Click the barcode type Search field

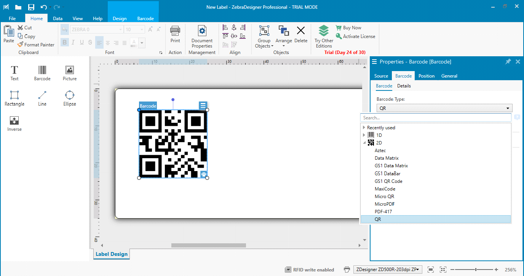point(436,118)
